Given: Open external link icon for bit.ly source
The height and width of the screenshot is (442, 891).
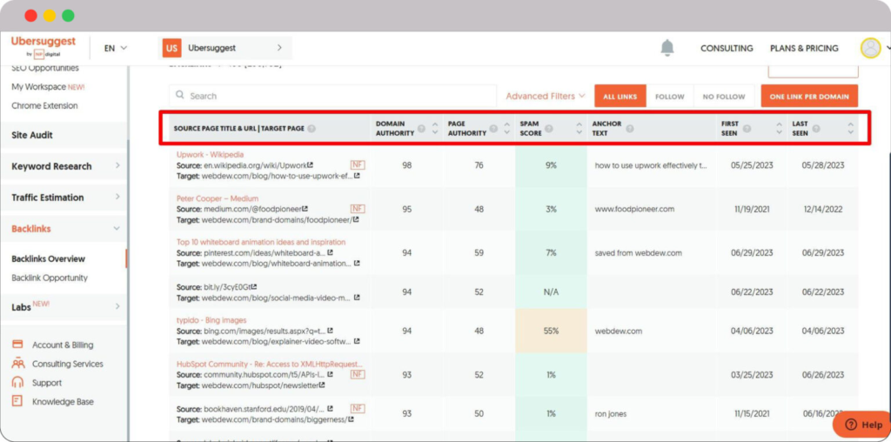Looking at the screenshot, I should click(x=254, y=287).
